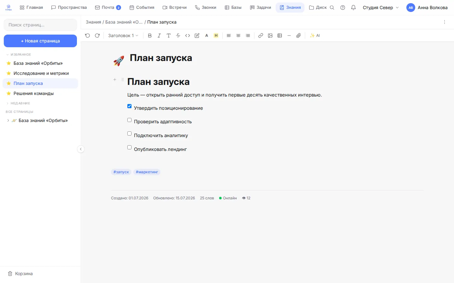This screenshot has height=283, width=454.
Task: Open the Почта tab
Action: pyautogui.click(x=108, y=8)
